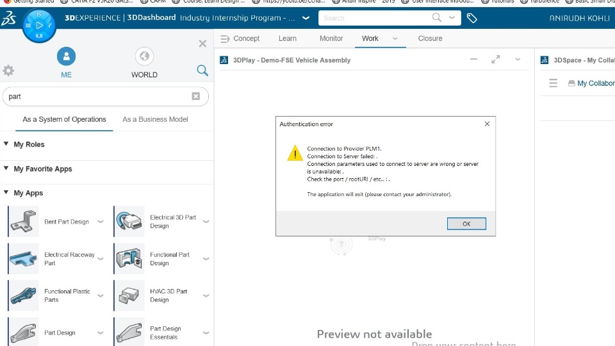Minimize the 3DPlay widget
This screenshot has height=346, width=615.
point(474,59)
